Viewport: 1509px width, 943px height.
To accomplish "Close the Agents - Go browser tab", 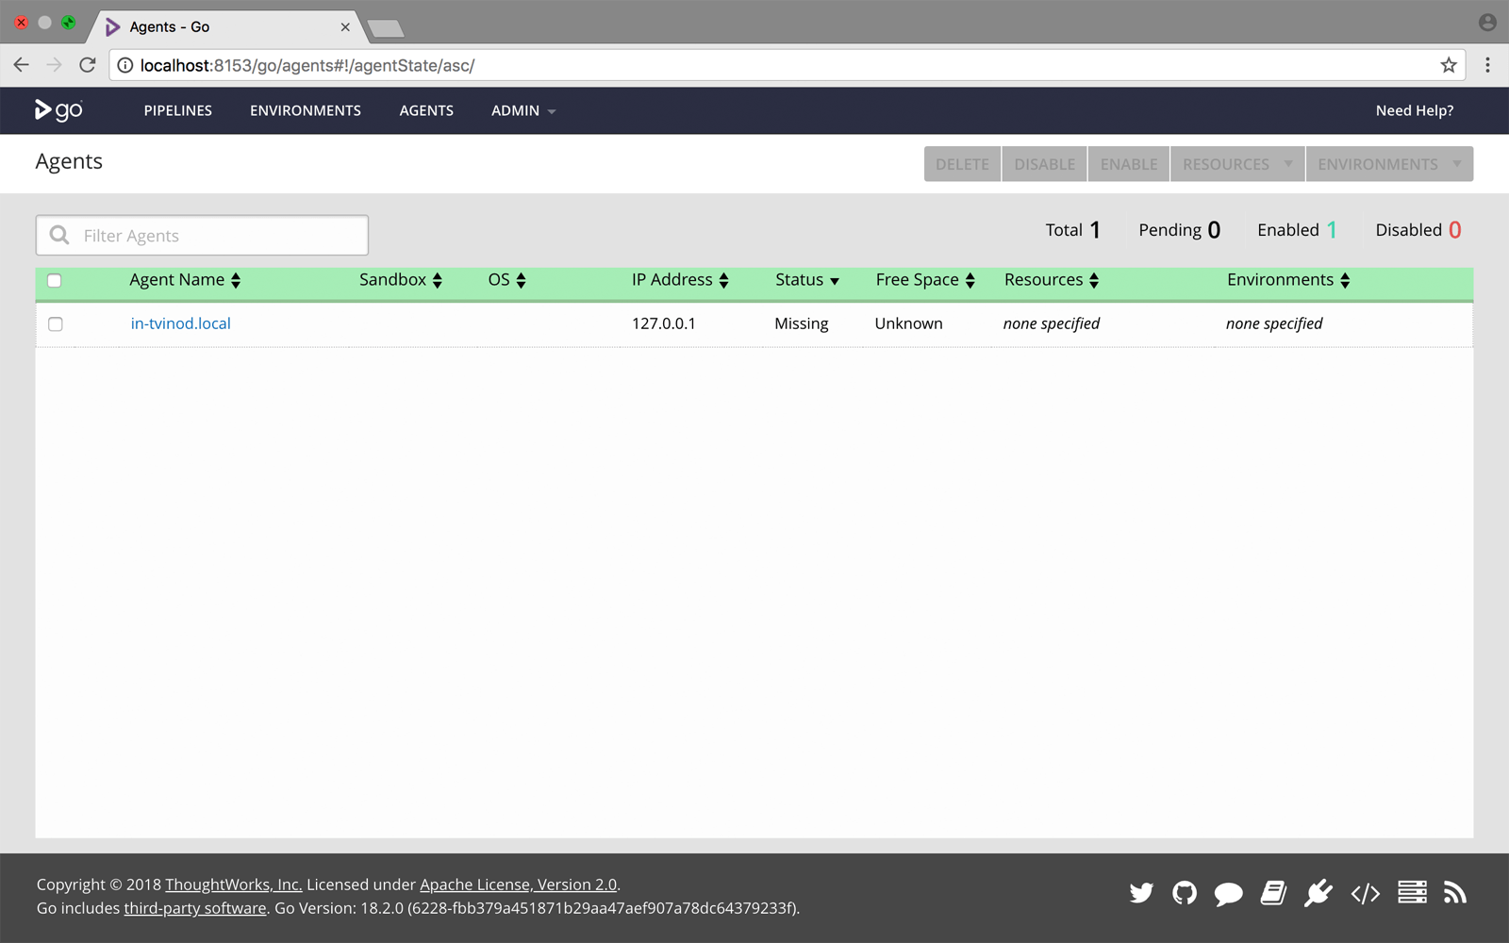I will coord(345,27).
